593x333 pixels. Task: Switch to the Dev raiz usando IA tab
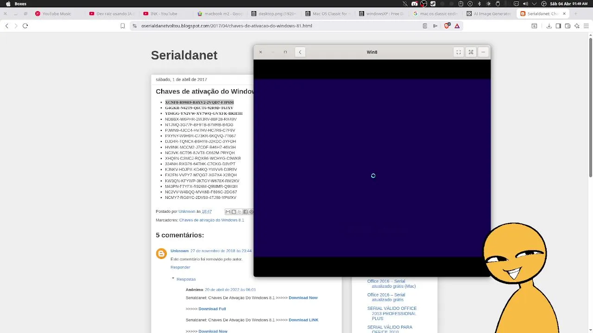pyautogui.click(x=111, y=13)
